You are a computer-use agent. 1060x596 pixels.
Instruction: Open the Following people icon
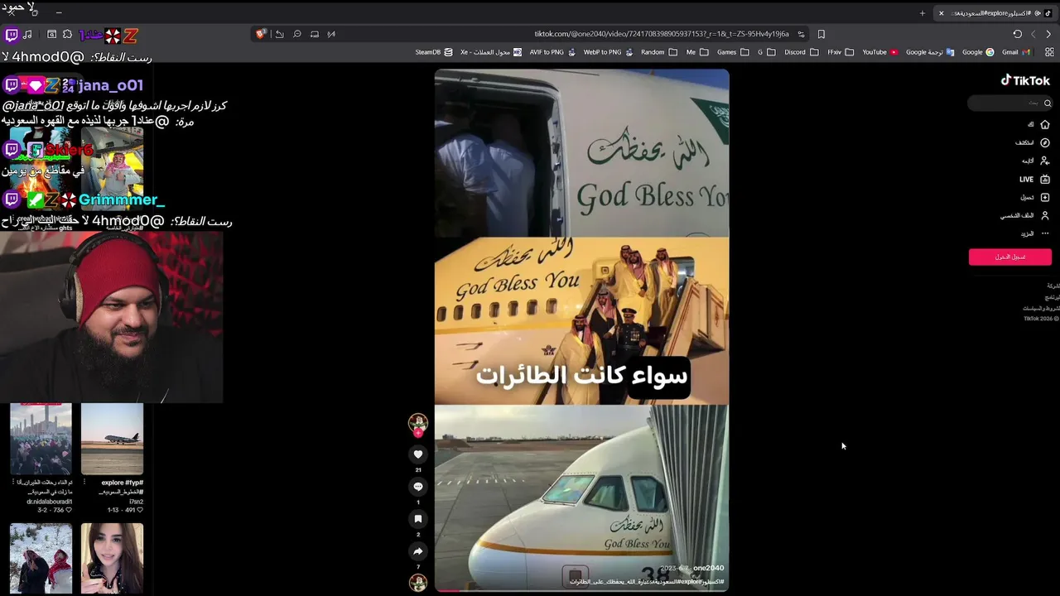1045,161
